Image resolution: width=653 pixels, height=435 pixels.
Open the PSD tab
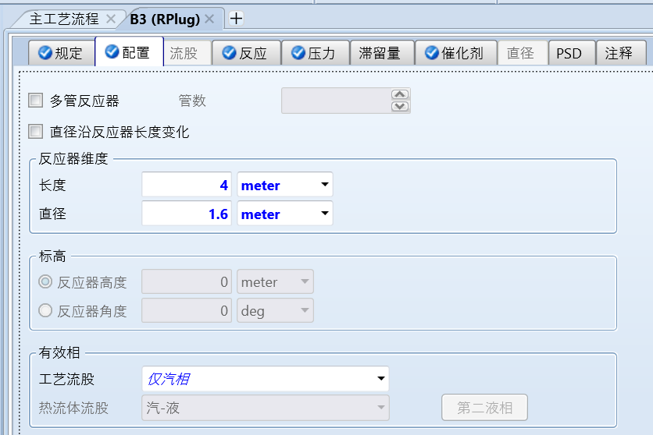(x=573, y=53)
